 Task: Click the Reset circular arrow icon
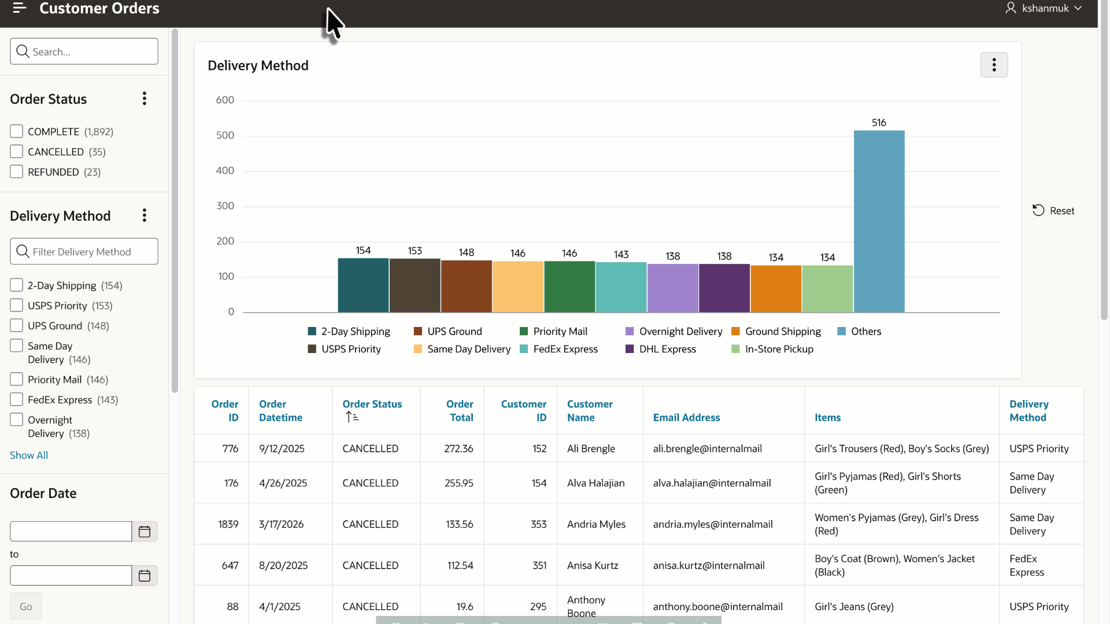click(1038, 210)
